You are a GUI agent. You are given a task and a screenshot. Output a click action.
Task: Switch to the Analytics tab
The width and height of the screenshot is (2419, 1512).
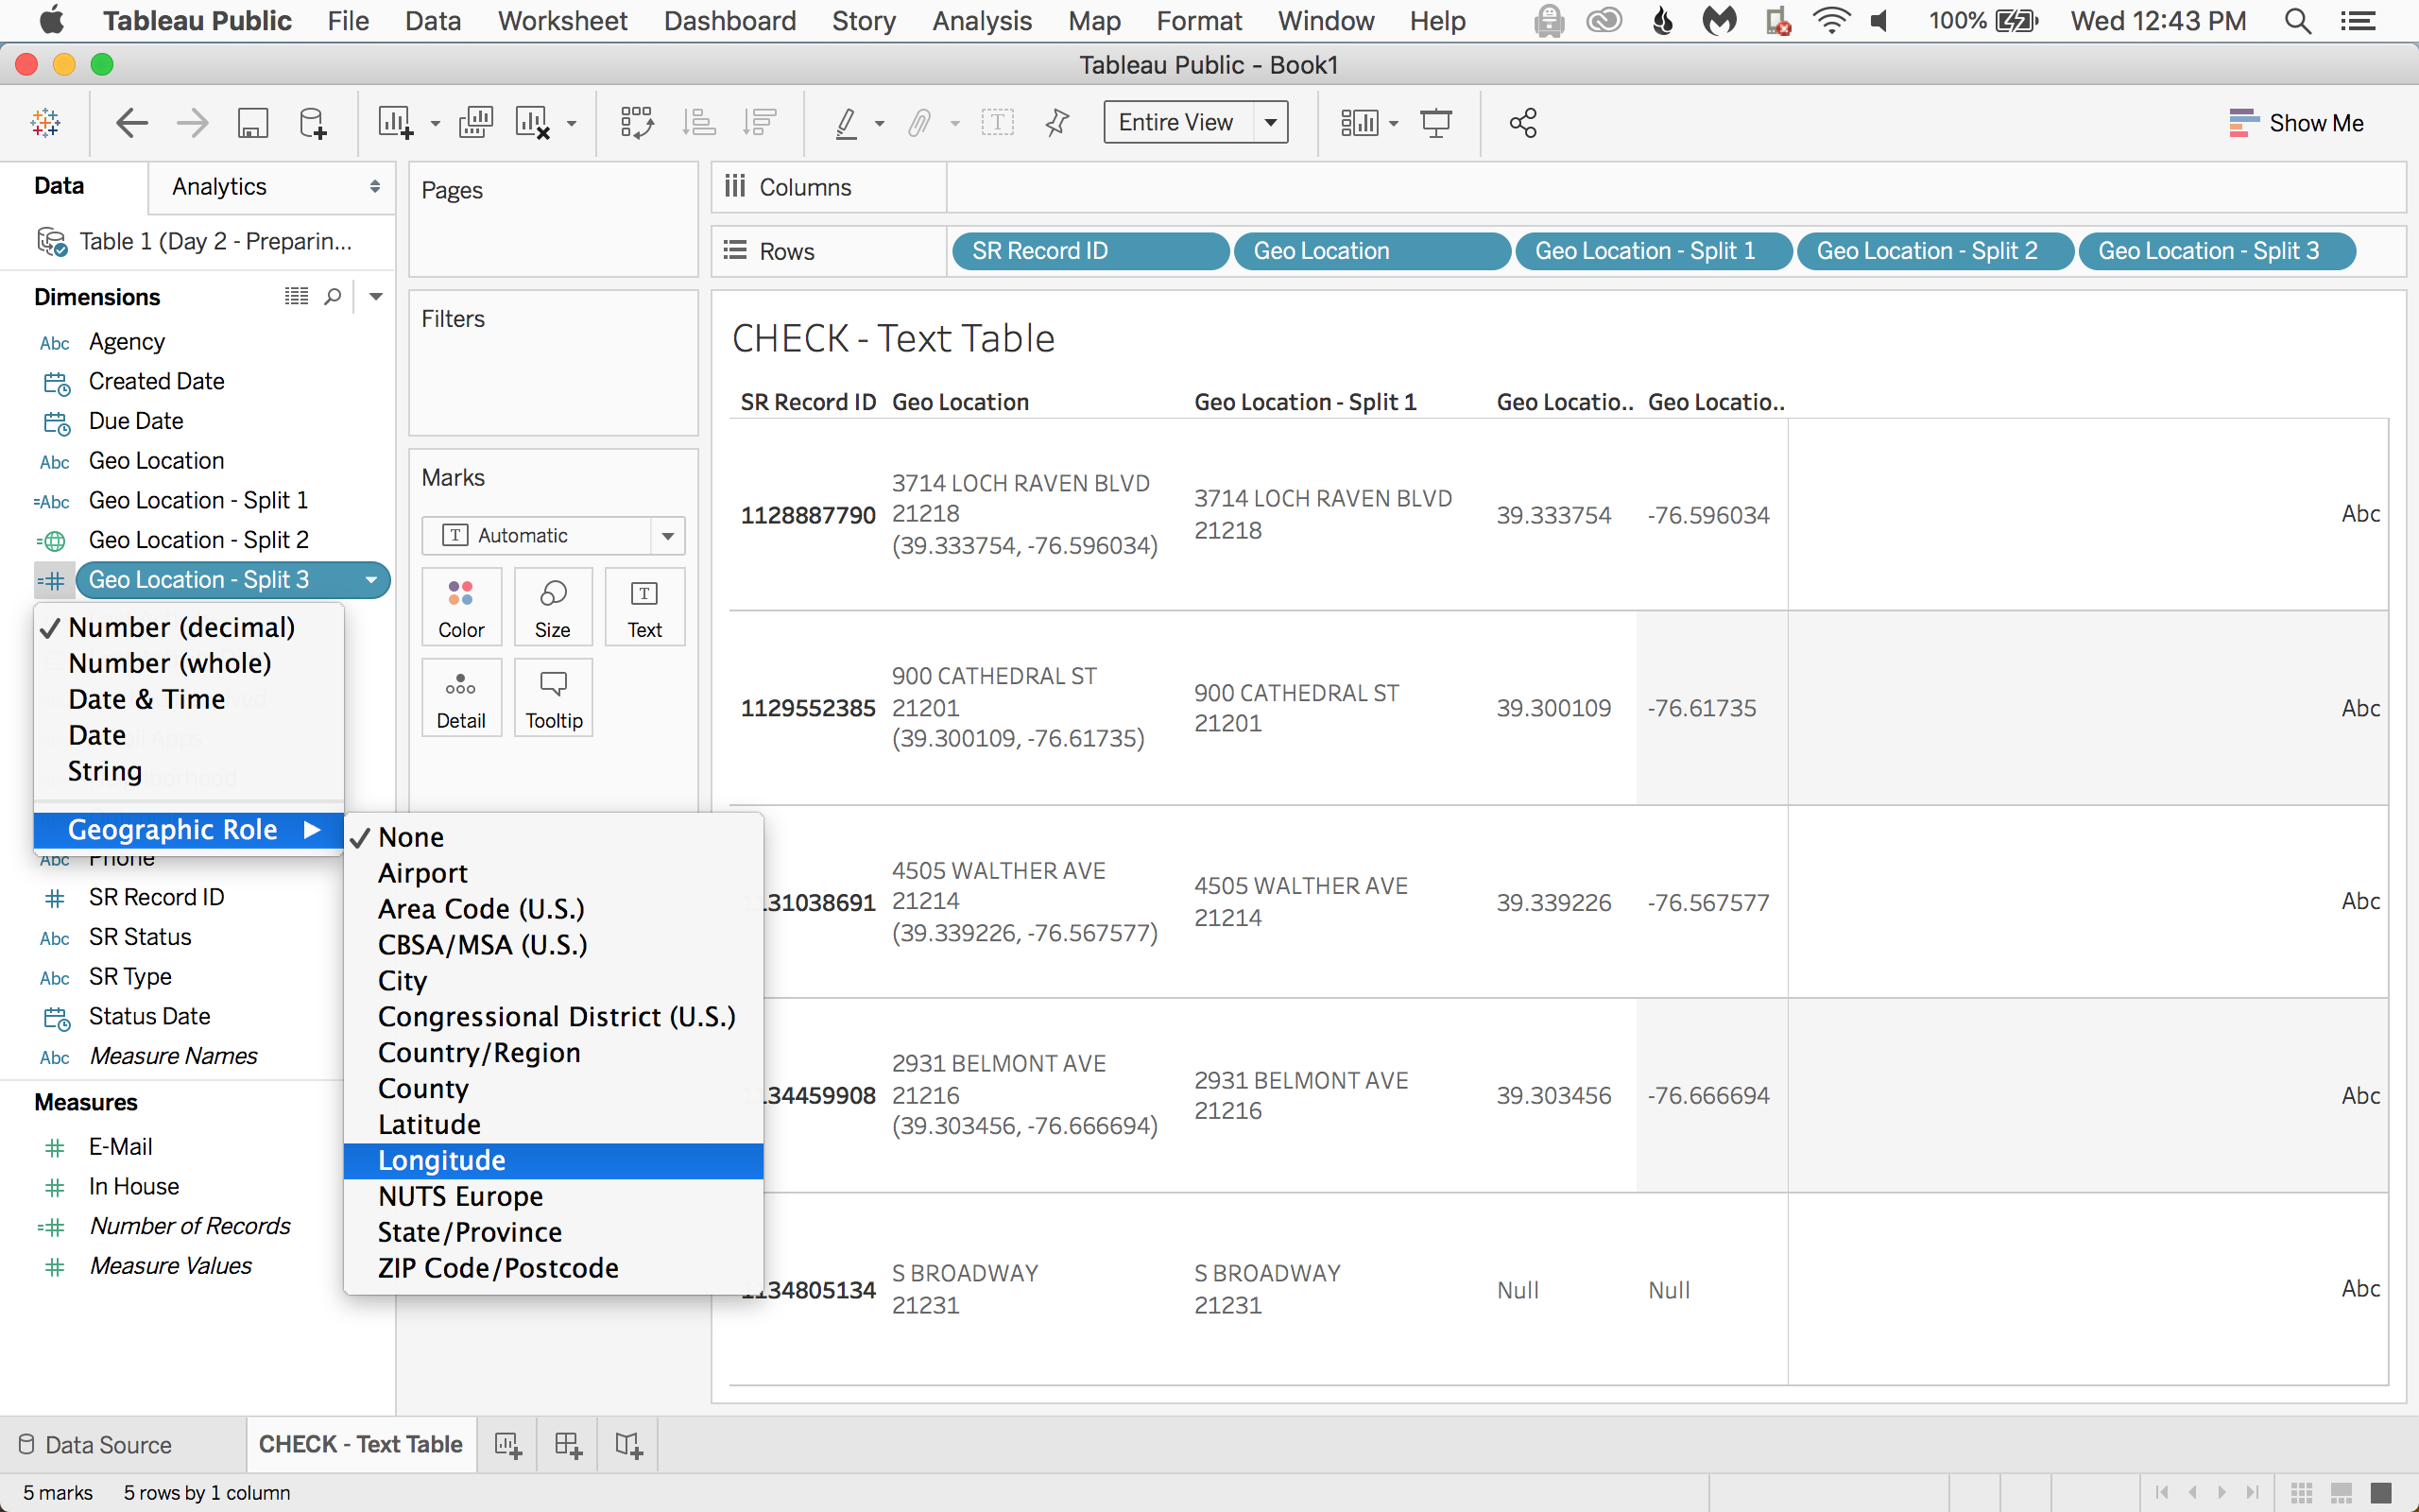click(x=219, y=187)
